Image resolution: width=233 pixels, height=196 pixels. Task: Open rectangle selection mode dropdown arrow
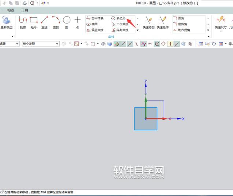point(98,44)
